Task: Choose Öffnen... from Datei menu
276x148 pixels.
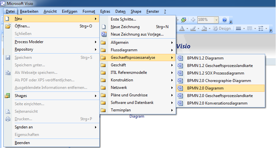Action: [51, 26]
